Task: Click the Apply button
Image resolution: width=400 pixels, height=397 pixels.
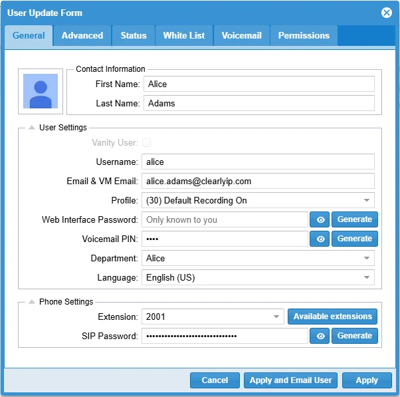Action: pos(367,380)
